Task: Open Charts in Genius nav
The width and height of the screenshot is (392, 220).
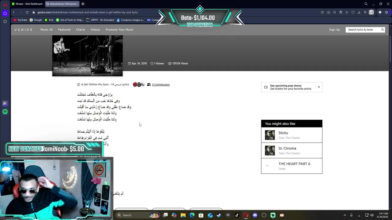Action: point(81,30)
